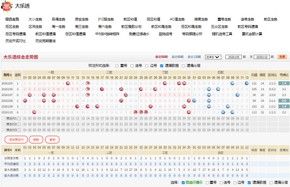
Task: Click blue ball 12 in row 2026105
Action: click(247, 83)
